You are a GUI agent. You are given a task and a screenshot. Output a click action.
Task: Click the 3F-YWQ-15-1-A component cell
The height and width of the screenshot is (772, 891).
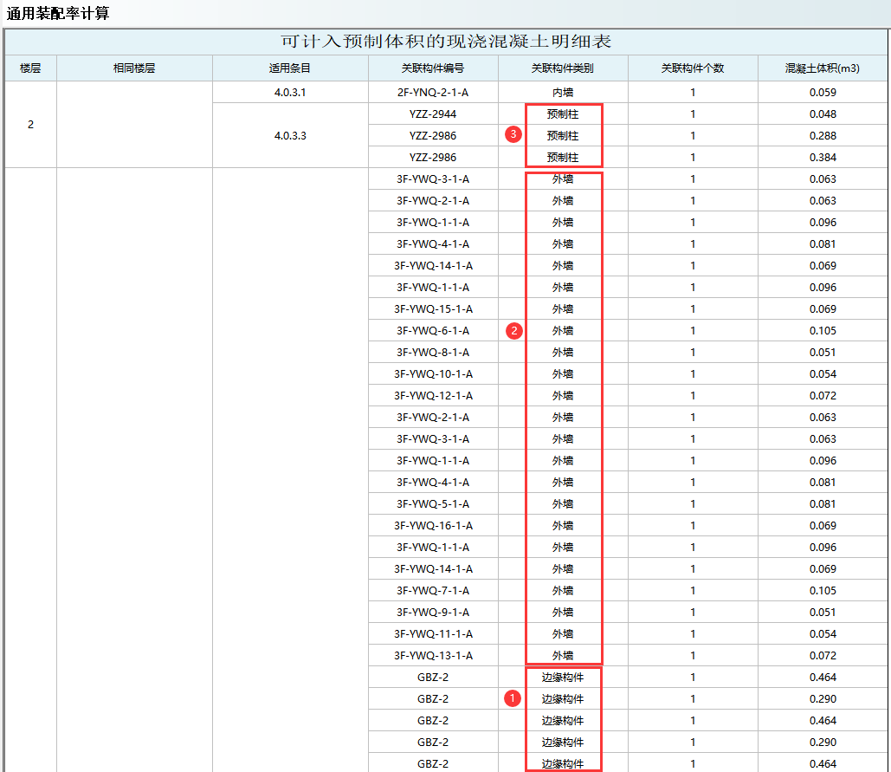pos(433,308)
